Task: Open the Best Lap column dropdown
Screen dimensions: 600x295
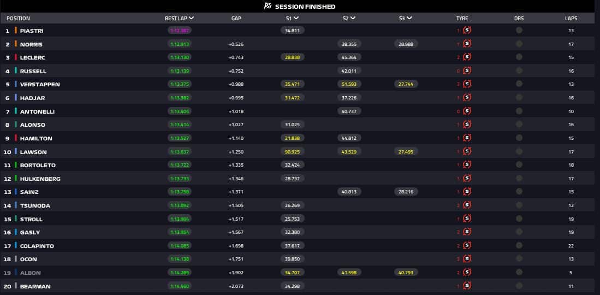Action: [191, 18]
